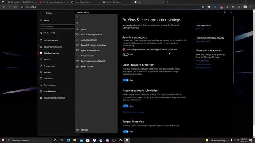Open the Windows Start menu
Viewport: 255px width, 143px height.
[x=3, y=140]
